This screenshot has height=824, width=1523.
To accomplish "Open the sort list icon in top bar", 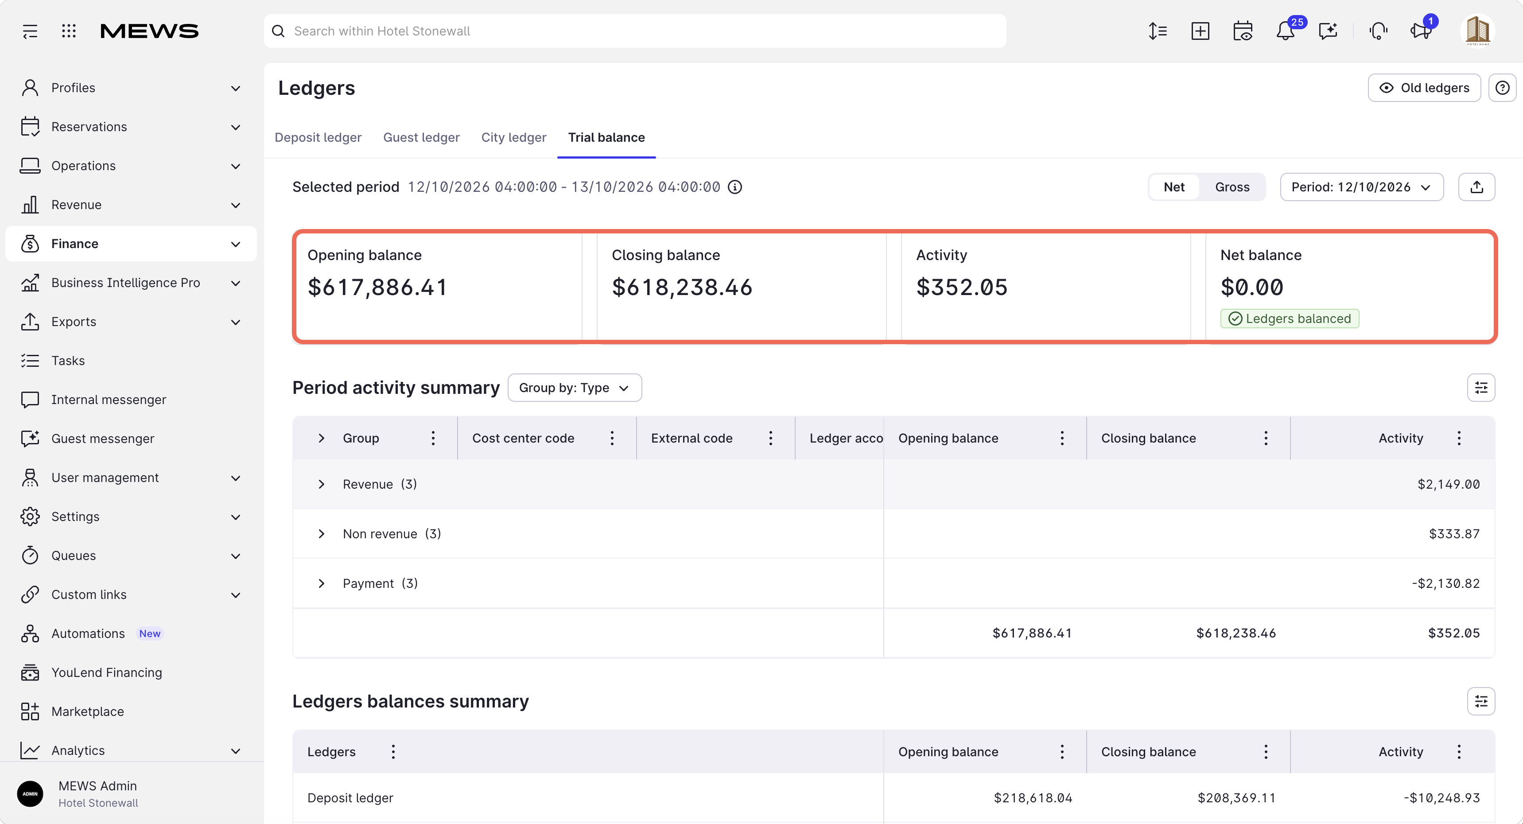I will coord(1158,31).
